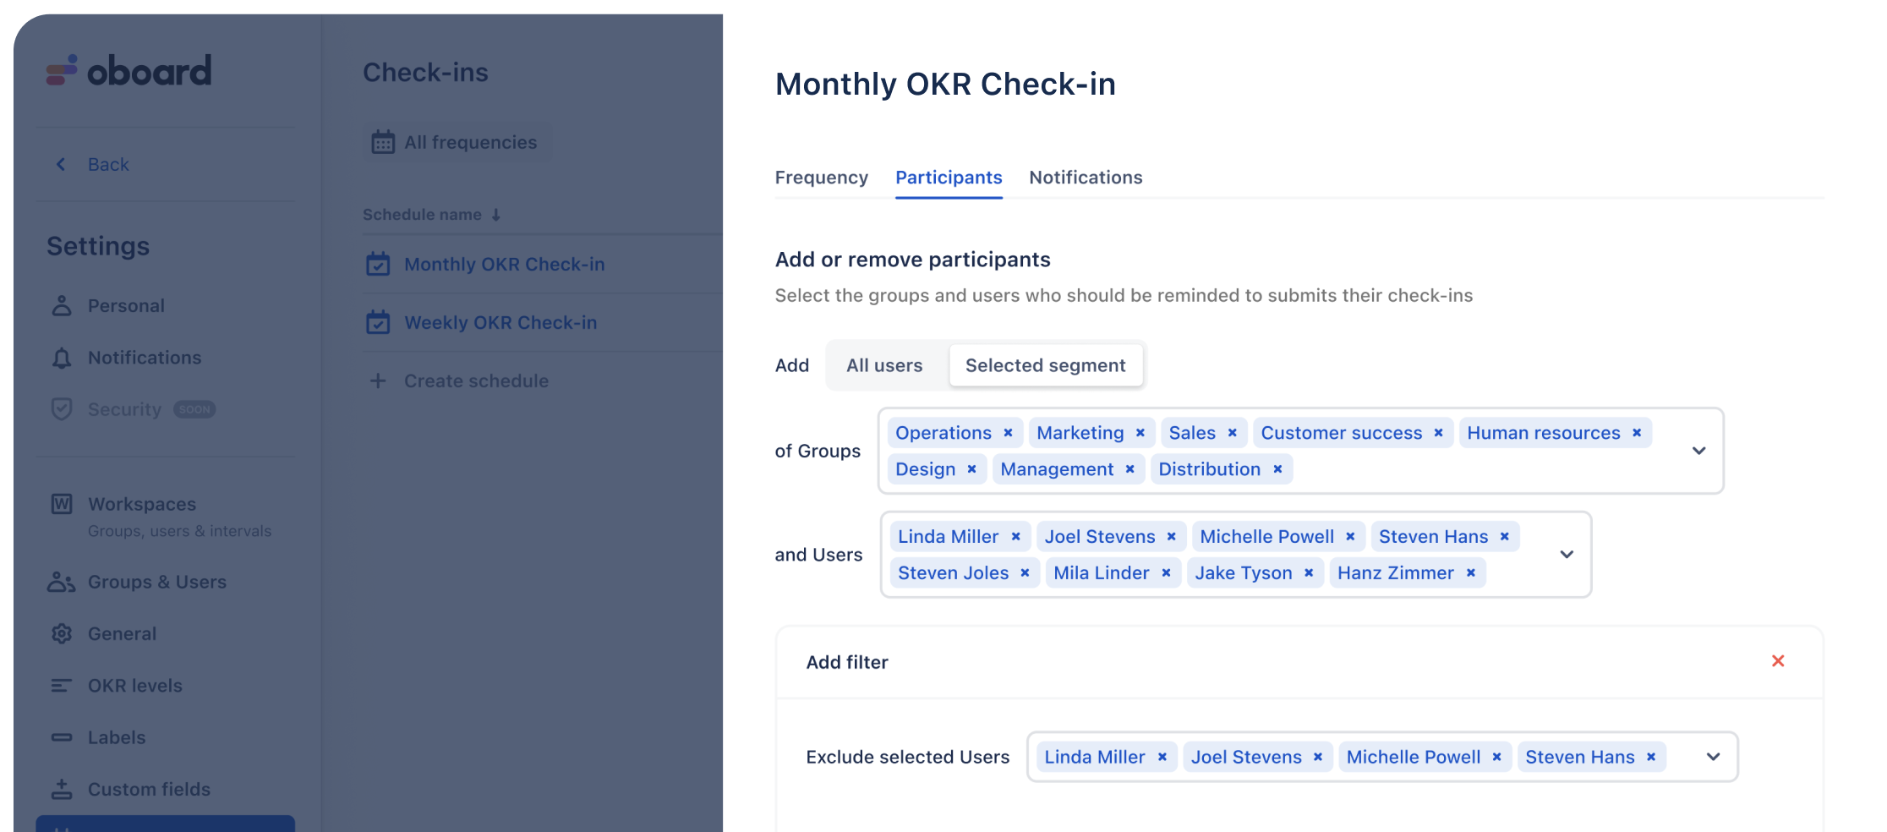Open OKR levels settings
The width and height of the screenshot is (1887, 832).
coord(135,686)
